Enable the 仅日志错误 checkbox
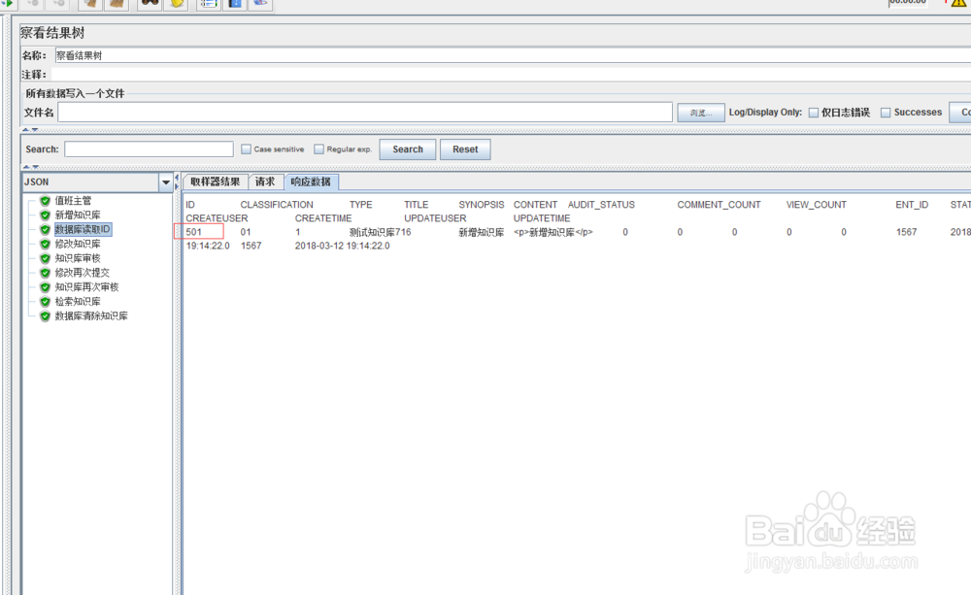Image resolution: width=971 pixels, height=595 pixels. [x=814, y=113]
